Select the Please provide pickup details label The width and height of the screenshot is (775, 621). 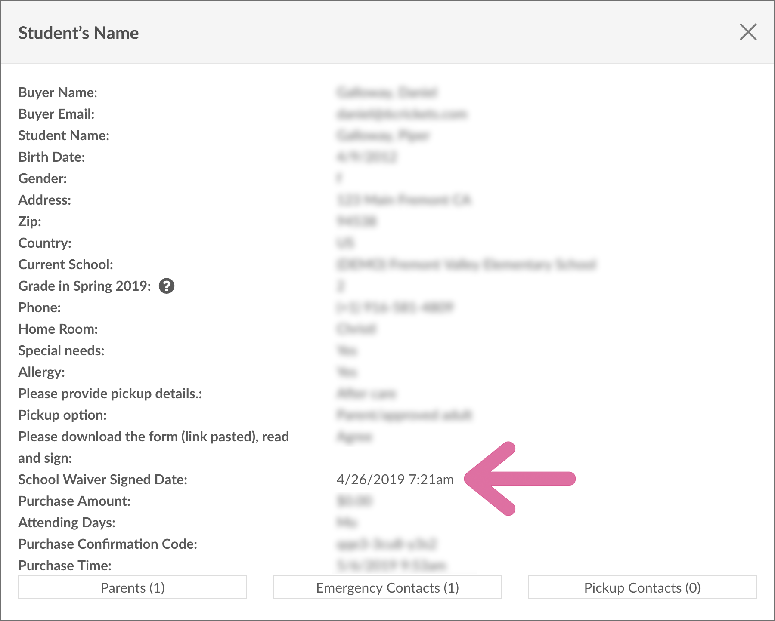click(x=110, y=394)
